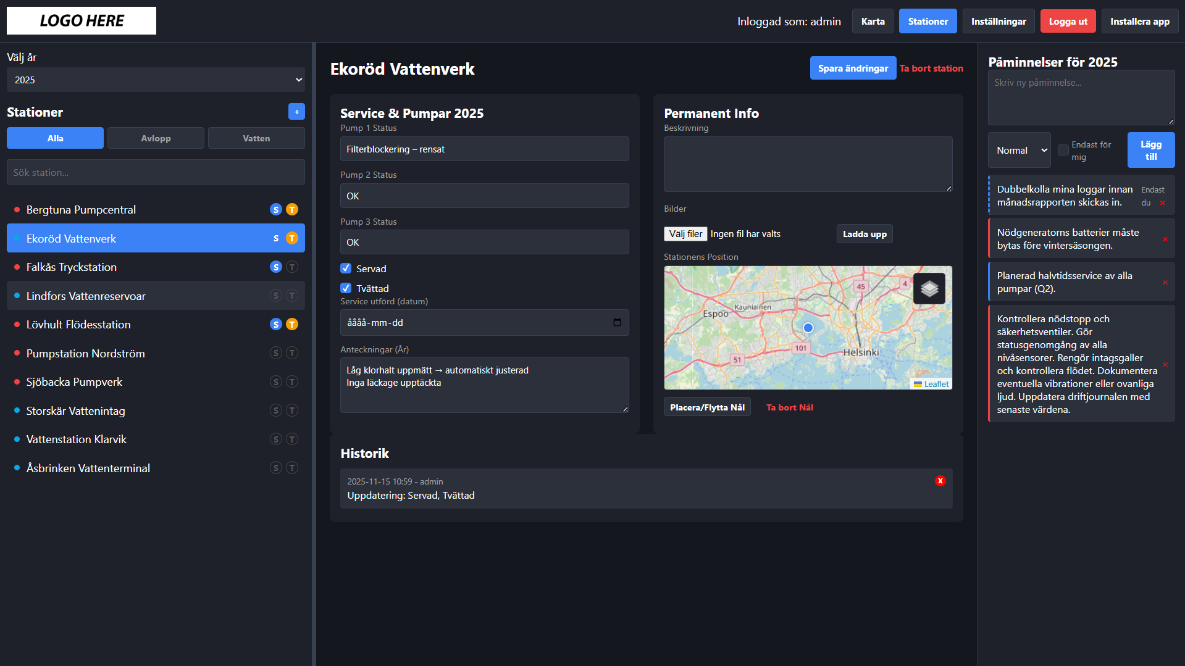Uncheck the Tvättad checkbox

[346, 288]
